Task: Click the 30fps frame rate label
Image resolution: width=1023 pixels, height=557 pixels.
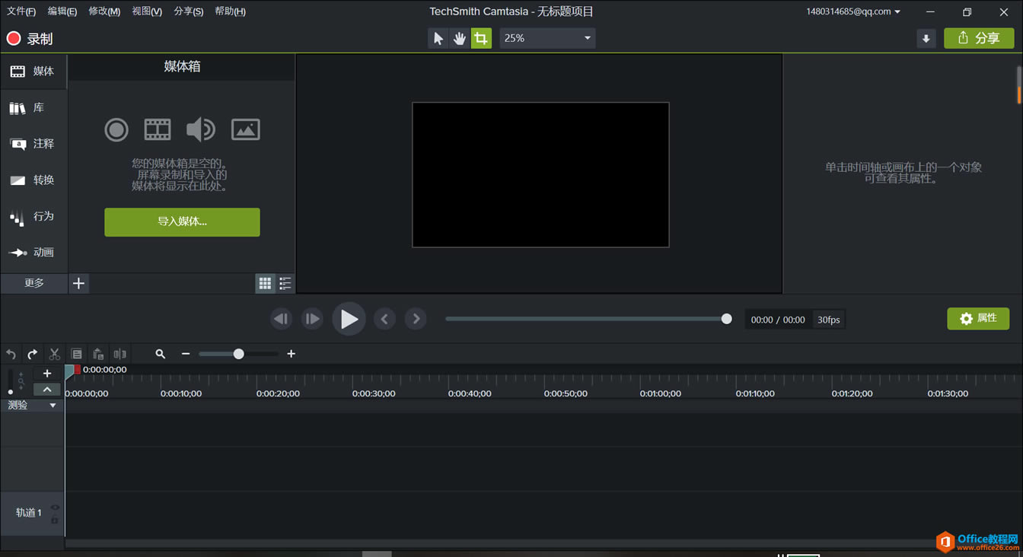Action: 829,320
